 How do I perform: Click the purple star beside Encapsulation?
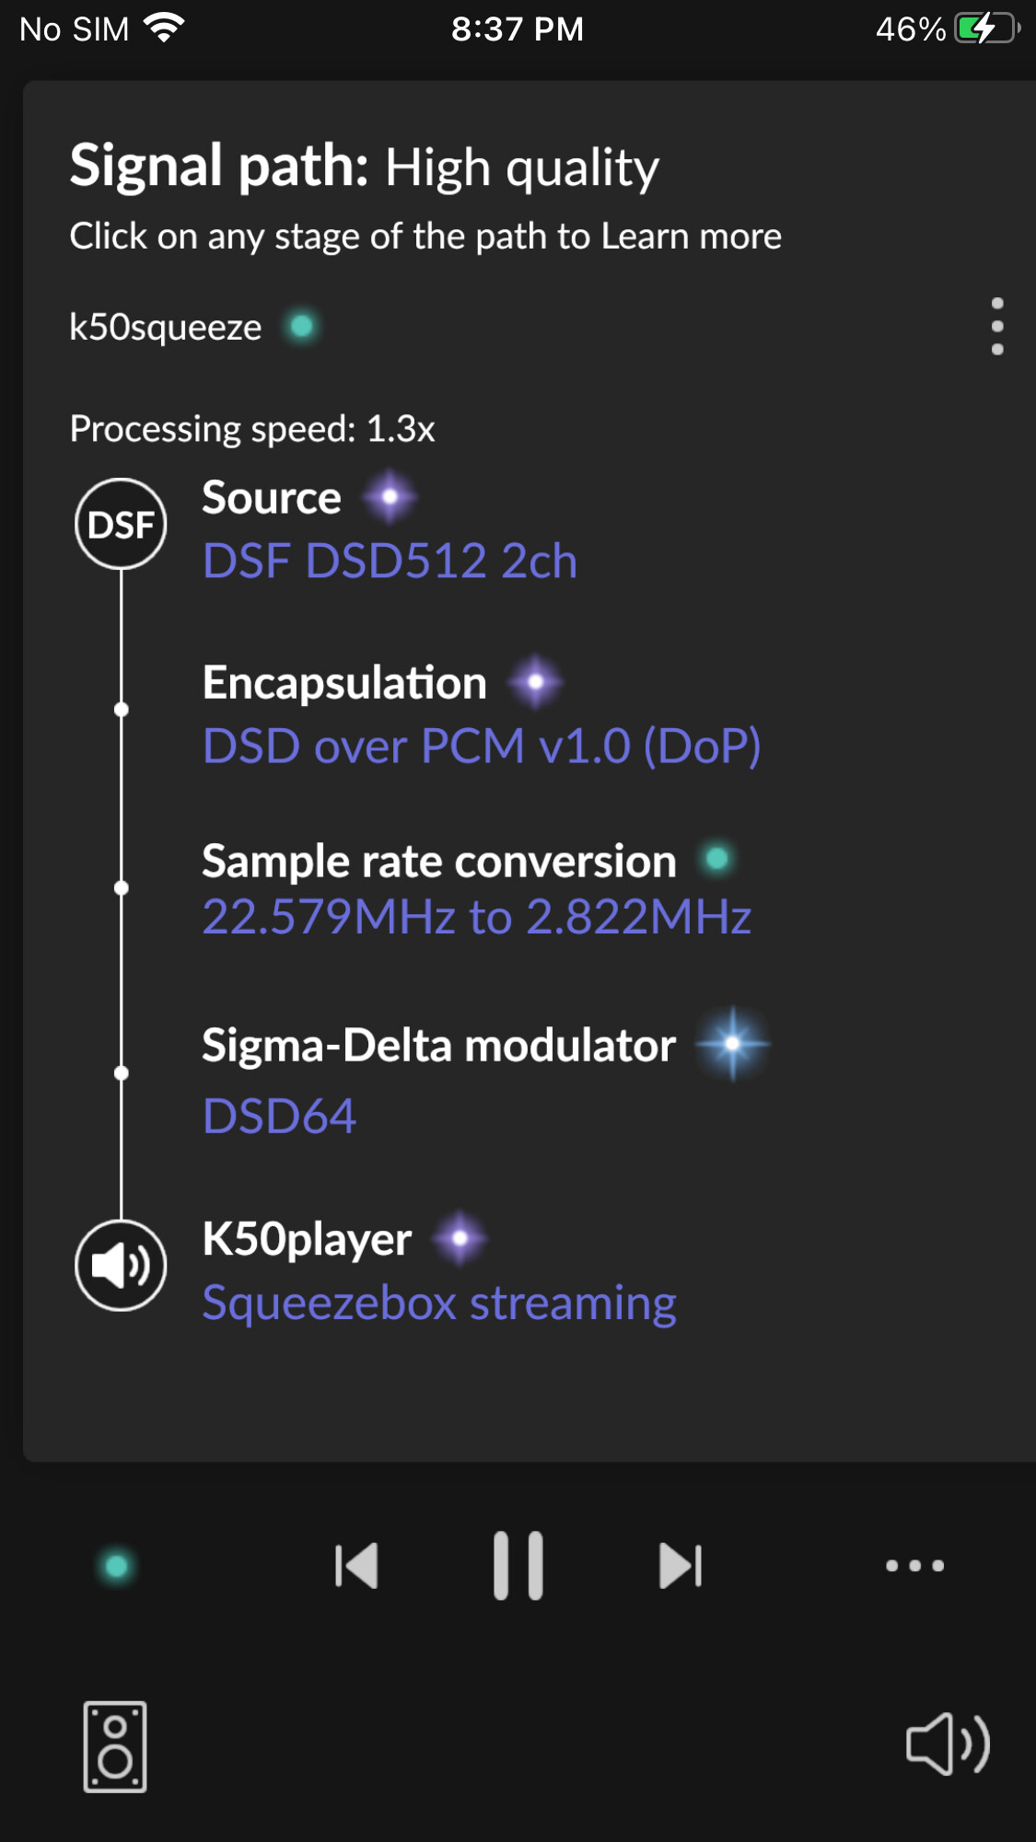(535, 682)
